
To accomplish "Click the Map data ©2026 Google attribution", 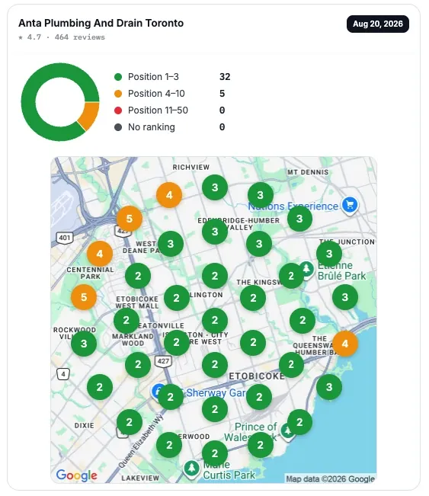I will [330, 478].
